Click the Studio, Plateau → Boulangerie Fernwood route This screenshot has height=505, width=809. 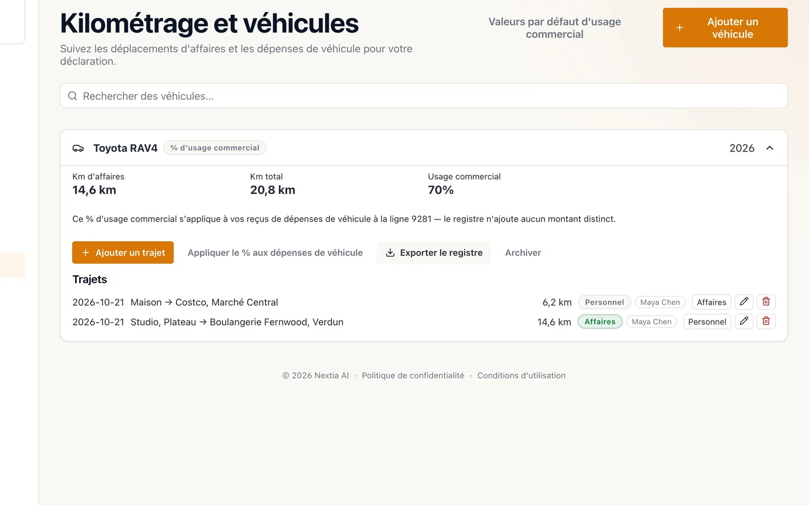tap(237, 322)
